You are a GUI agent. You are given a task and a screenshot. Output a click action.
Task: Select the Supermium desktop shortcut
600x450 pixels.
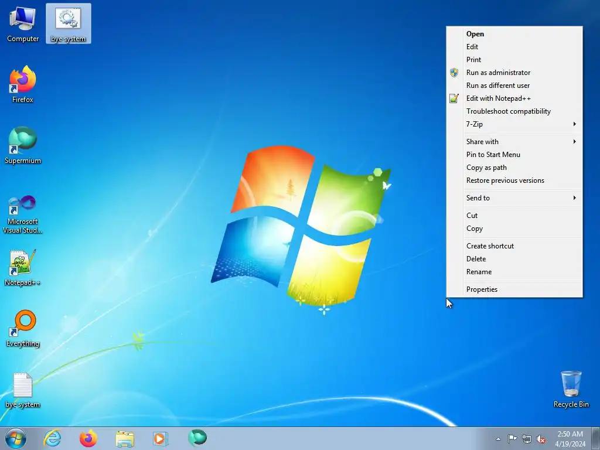pos(23,145)
